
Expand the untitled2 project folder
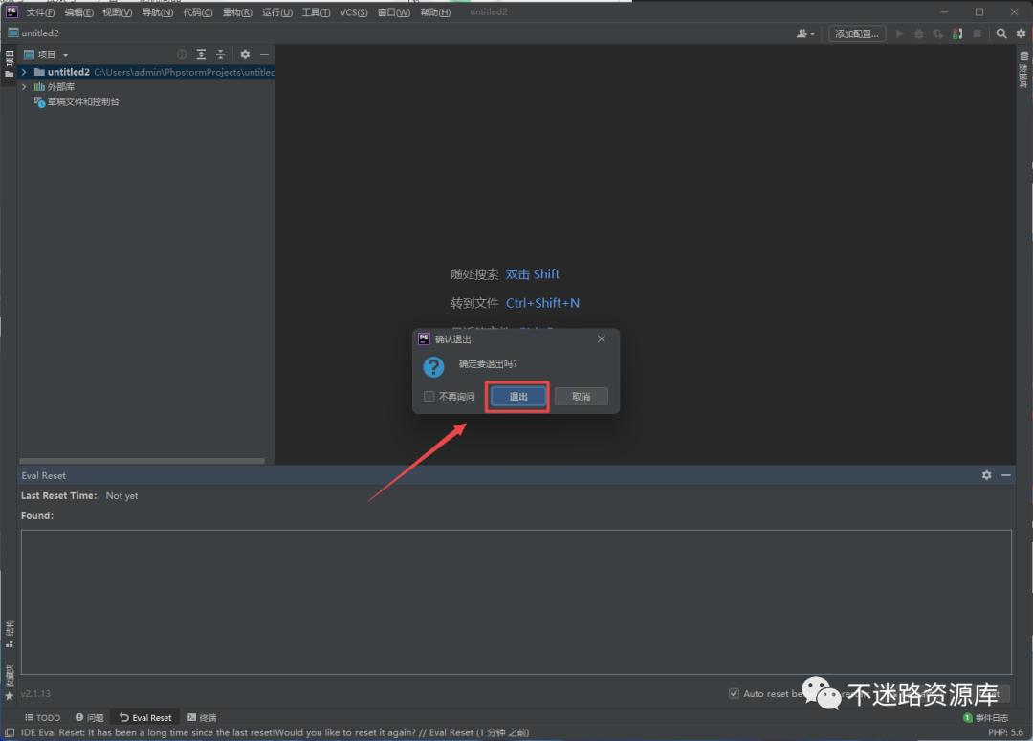coord(24,72)
